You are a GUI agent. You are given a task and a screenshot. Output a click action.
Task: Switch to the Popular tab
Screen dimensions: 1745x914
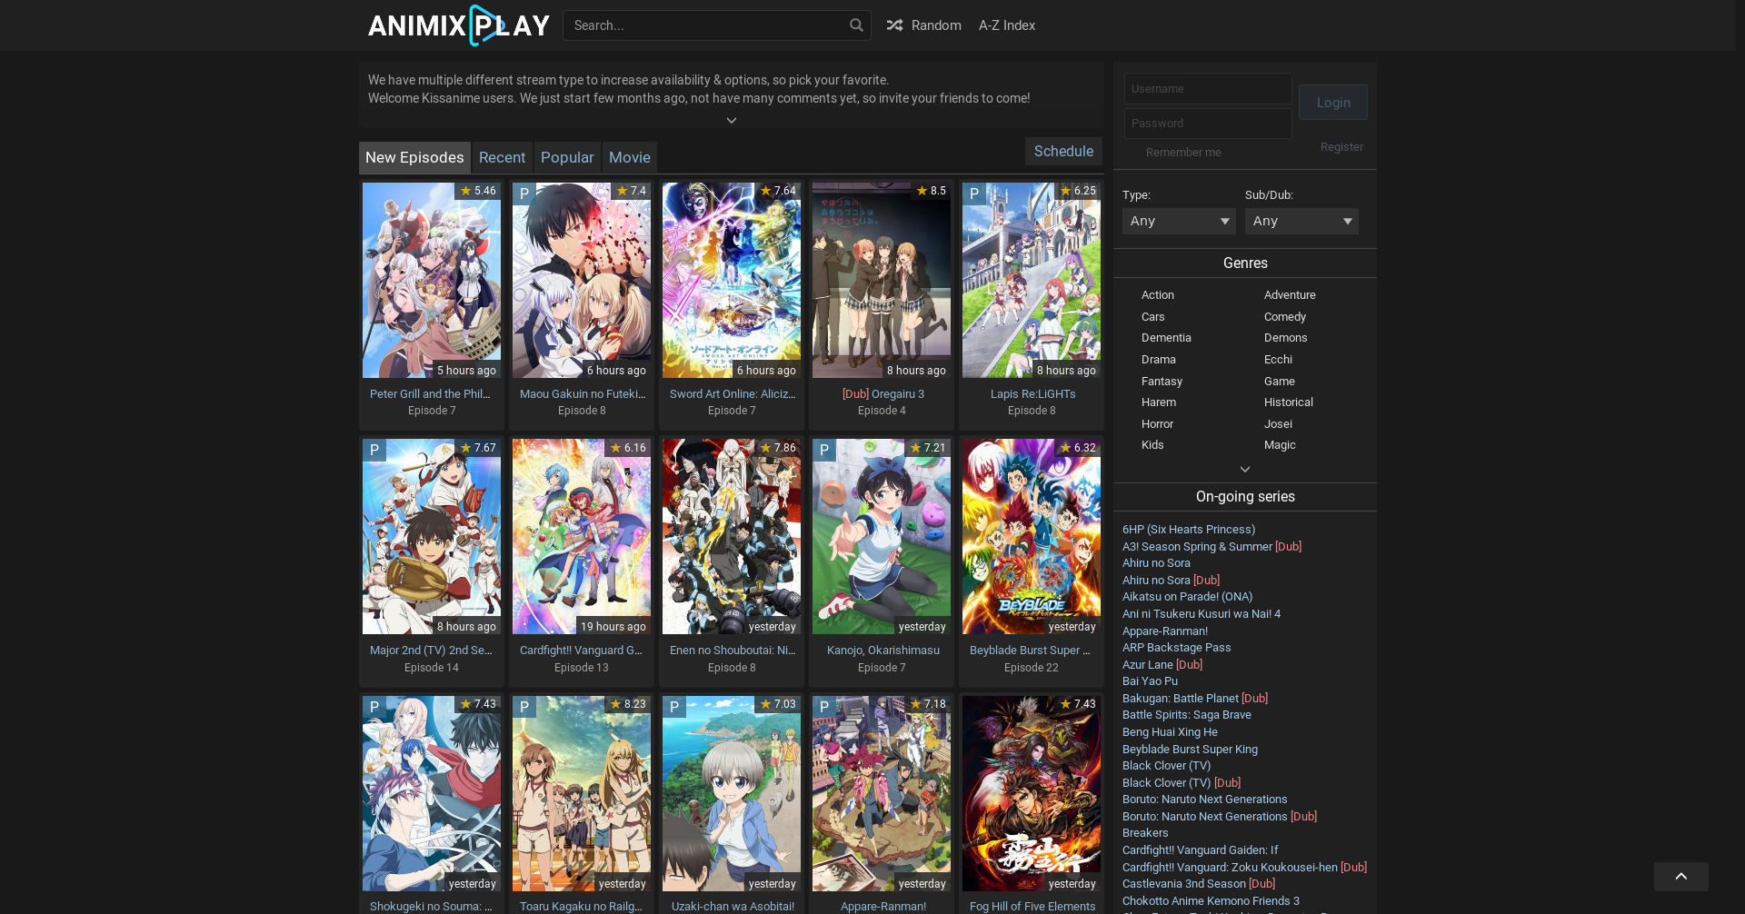point(567,157)
